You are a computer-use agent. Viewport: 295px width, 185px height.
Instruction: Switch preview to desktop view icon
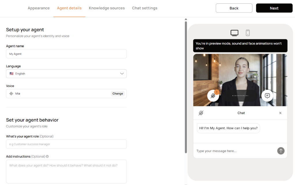click(234, 33)
